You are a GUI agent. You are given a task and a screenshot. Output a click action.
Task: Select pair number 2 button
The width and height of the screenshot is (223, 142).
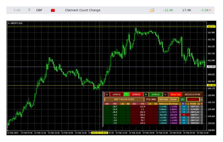pyautogui.click(x=184, y=109)
